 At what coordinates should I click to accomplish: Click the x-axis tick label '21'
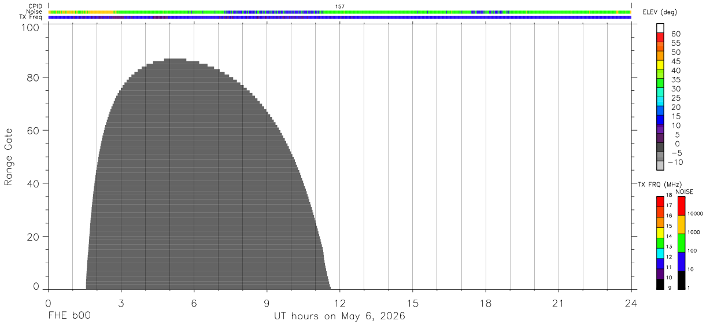pos(558,303)
